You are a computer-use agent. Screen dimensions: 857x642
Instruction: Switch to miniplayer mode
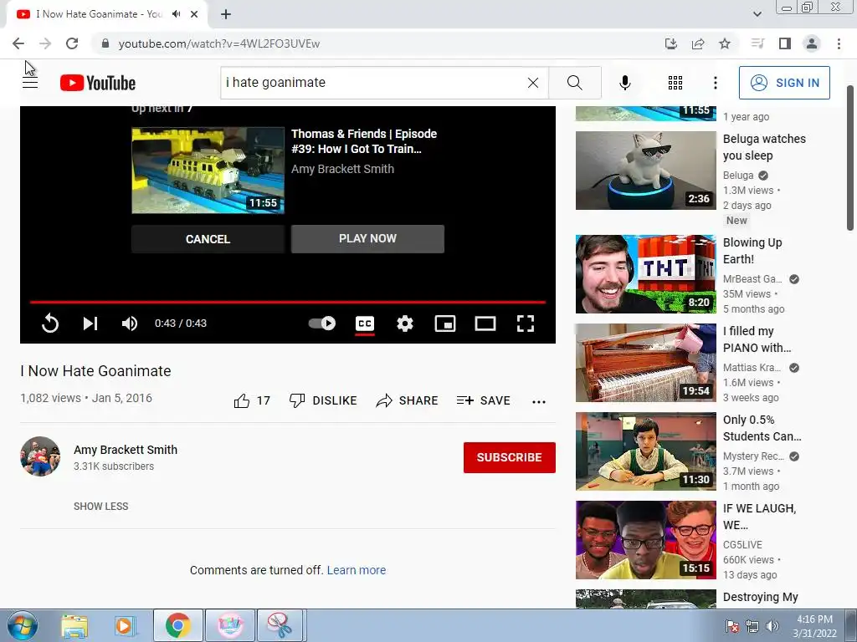(x=445, y=324)
